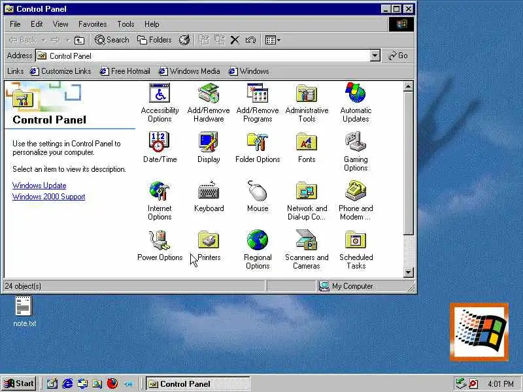Click the Go button
Viewport: 523px width, 392px height.
pos(398,56)
